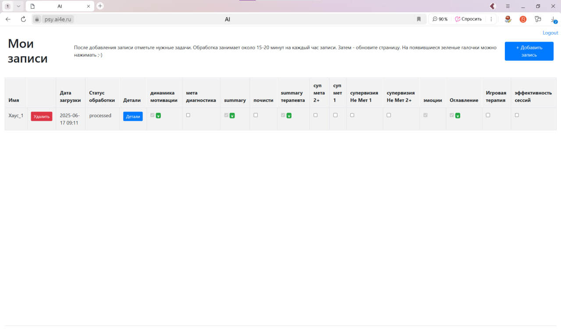Check the суп мета 2+ checkbox
Screen dimensions: 561x336
(x=315, y=115)
